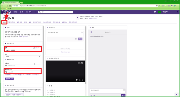Open the whispers icon in the top bar
This screenshot has height=97, width=180.
tap(155, 12)
